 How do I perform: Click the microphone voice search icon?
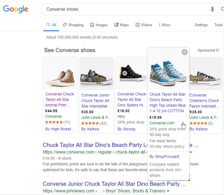pos(212,9)
